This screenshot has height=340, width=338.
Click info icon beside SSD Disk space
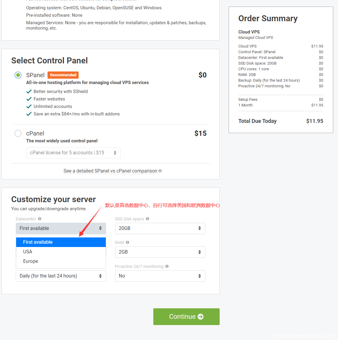147,219
